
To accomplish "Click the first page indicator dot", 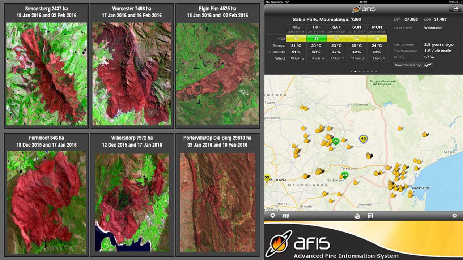I will [x=351, y=72].
